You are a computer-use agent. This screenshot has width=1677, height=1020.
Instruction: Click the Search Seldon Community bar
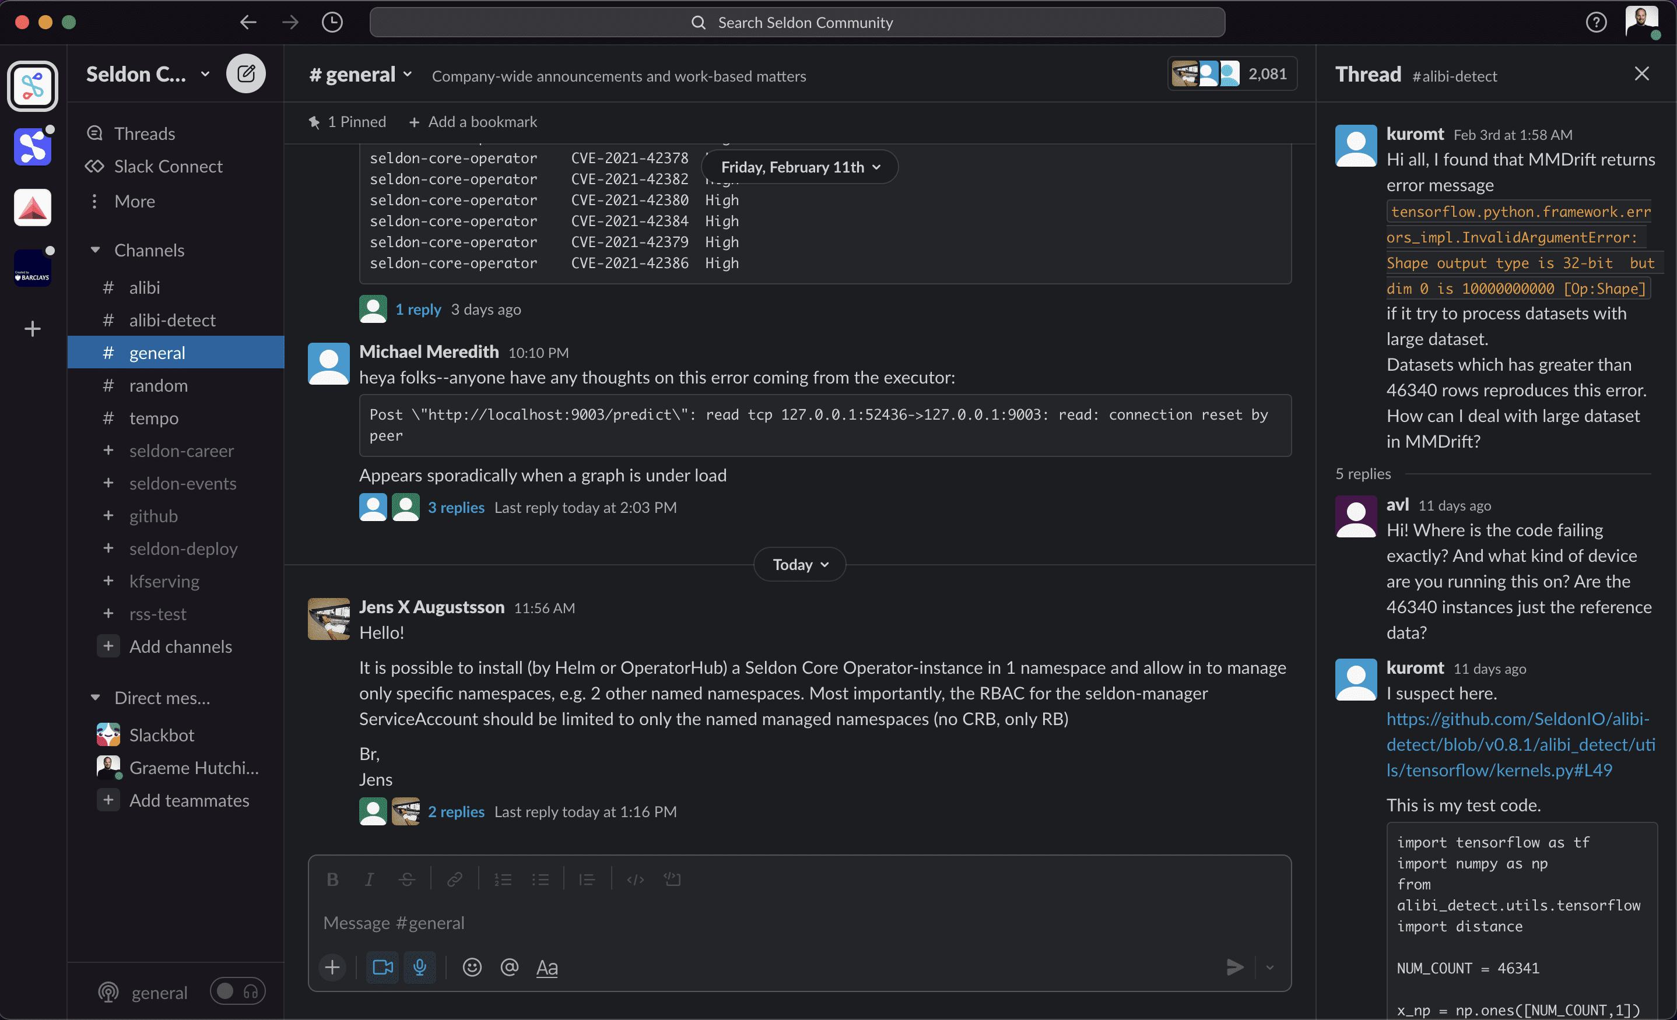click(797, 23)
